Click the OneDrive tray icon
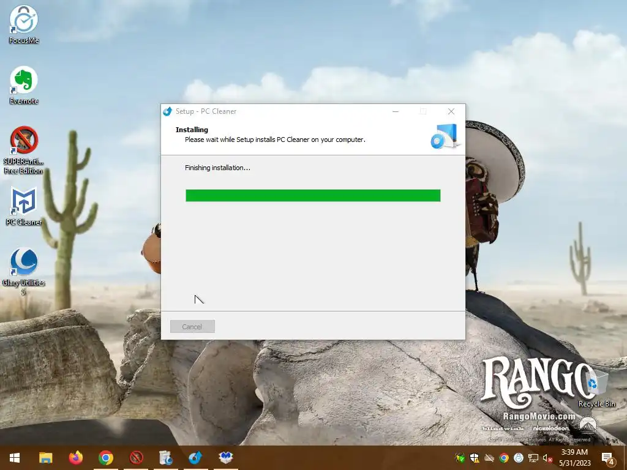This screenshot has height=470, width=627. [489, 458]
